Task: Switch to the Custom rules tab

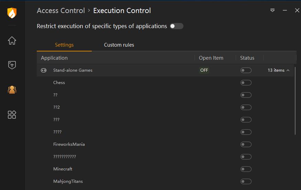Action: coord(119,45)
